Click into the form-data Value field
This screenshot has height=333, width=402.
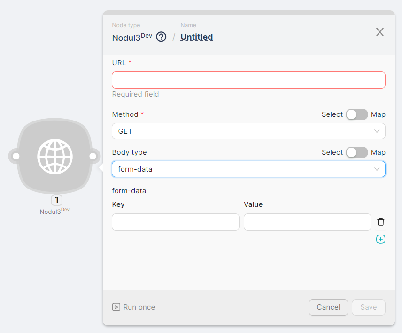pyautogui.click(x=307, y=222)
